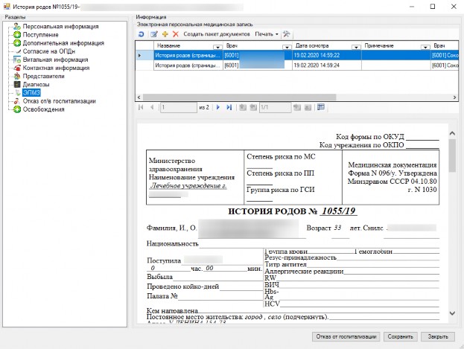Click the green icon next to Поступление
This screenshot has height=349, width=464.
click(x=17, y=35)
